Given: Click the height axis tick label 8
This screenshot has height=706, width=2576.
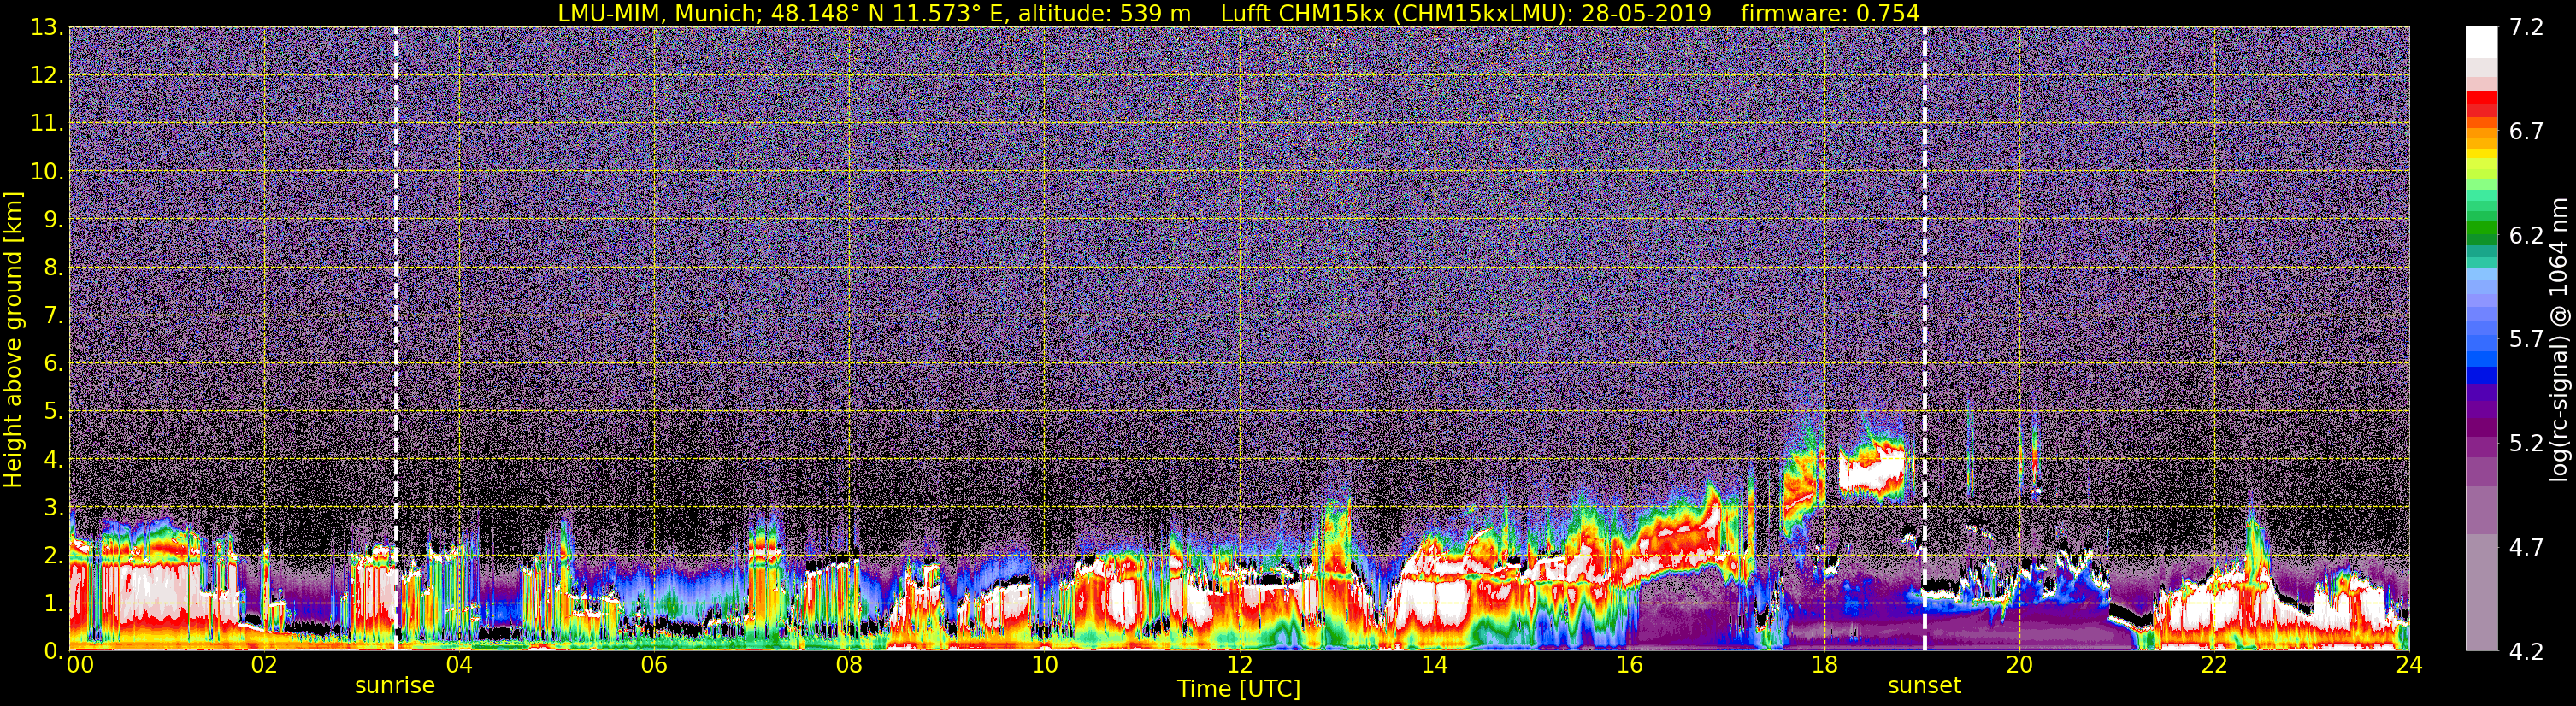Looking at the screenshot, I should (x=52, y=268).
